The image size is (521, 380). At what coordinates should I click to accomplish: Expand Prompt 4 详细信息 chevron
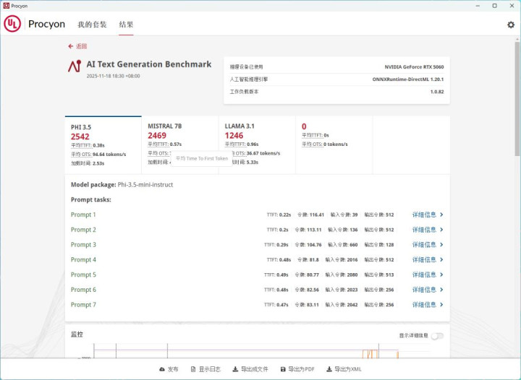(441, 259)
